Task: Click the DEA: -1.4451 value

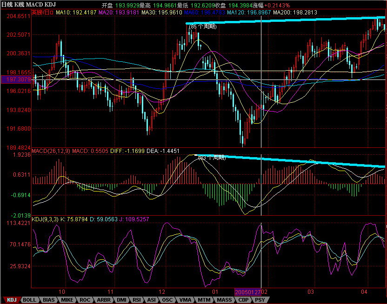Action: [x=163, y=151]
